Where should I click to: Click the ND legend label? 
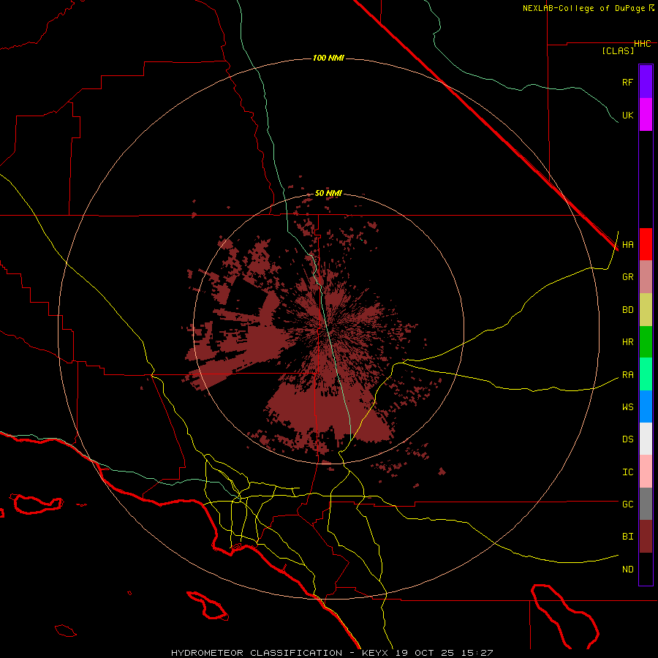click(627, 570)
